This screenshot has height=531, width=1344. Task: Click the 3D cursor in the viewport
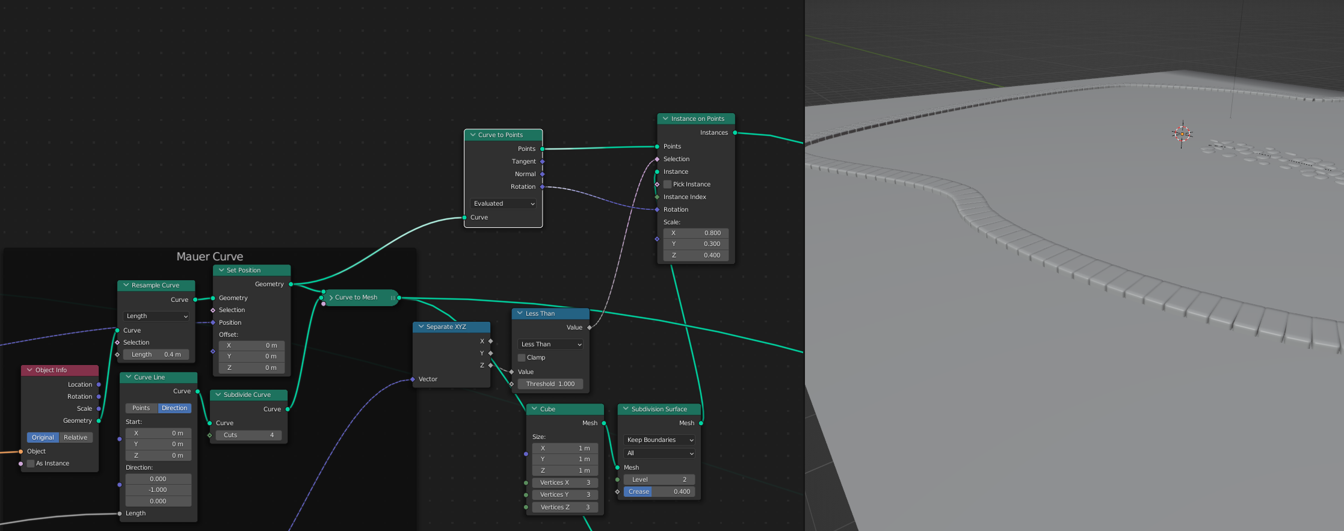1182,134
